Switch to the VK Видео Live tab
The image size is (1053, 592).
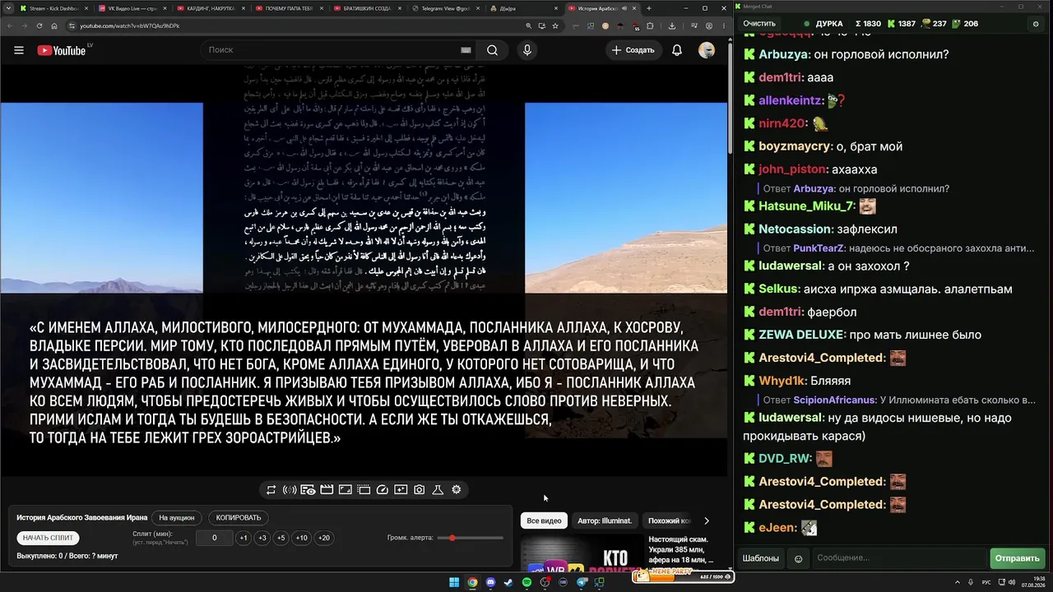point(132,8)
